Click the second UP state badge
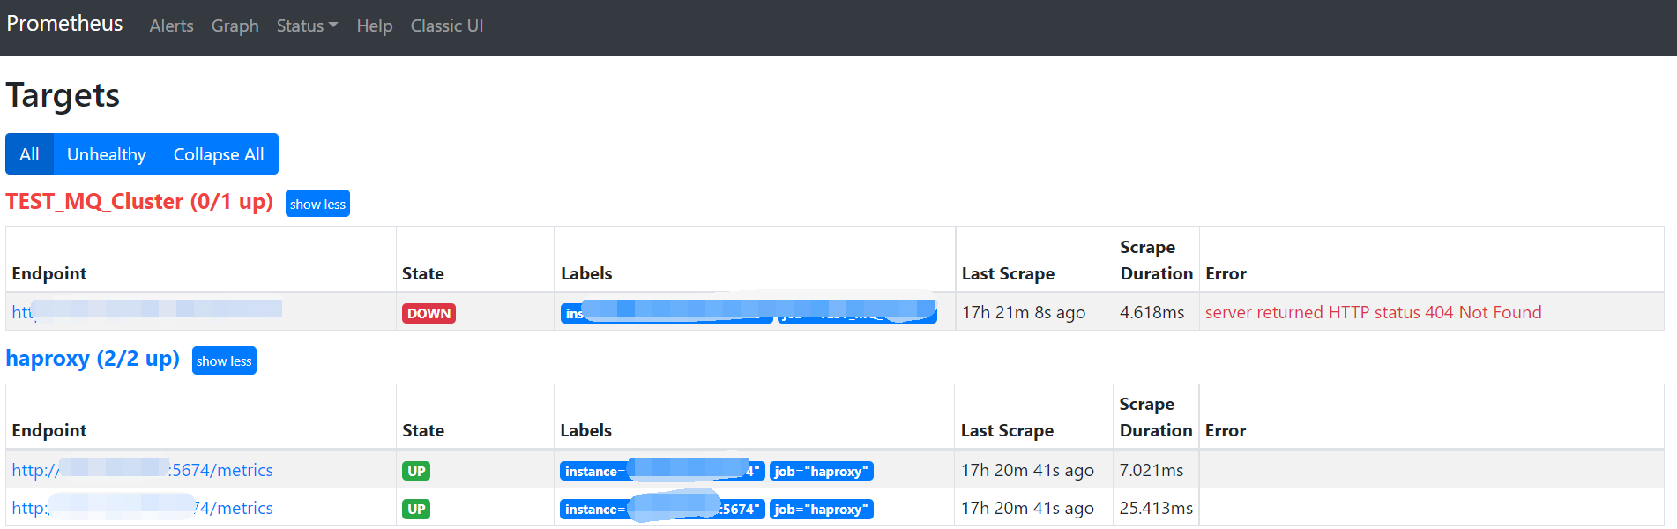This screenshot has width=1677, height=529. pyautogui.click(x=415, y=509)
